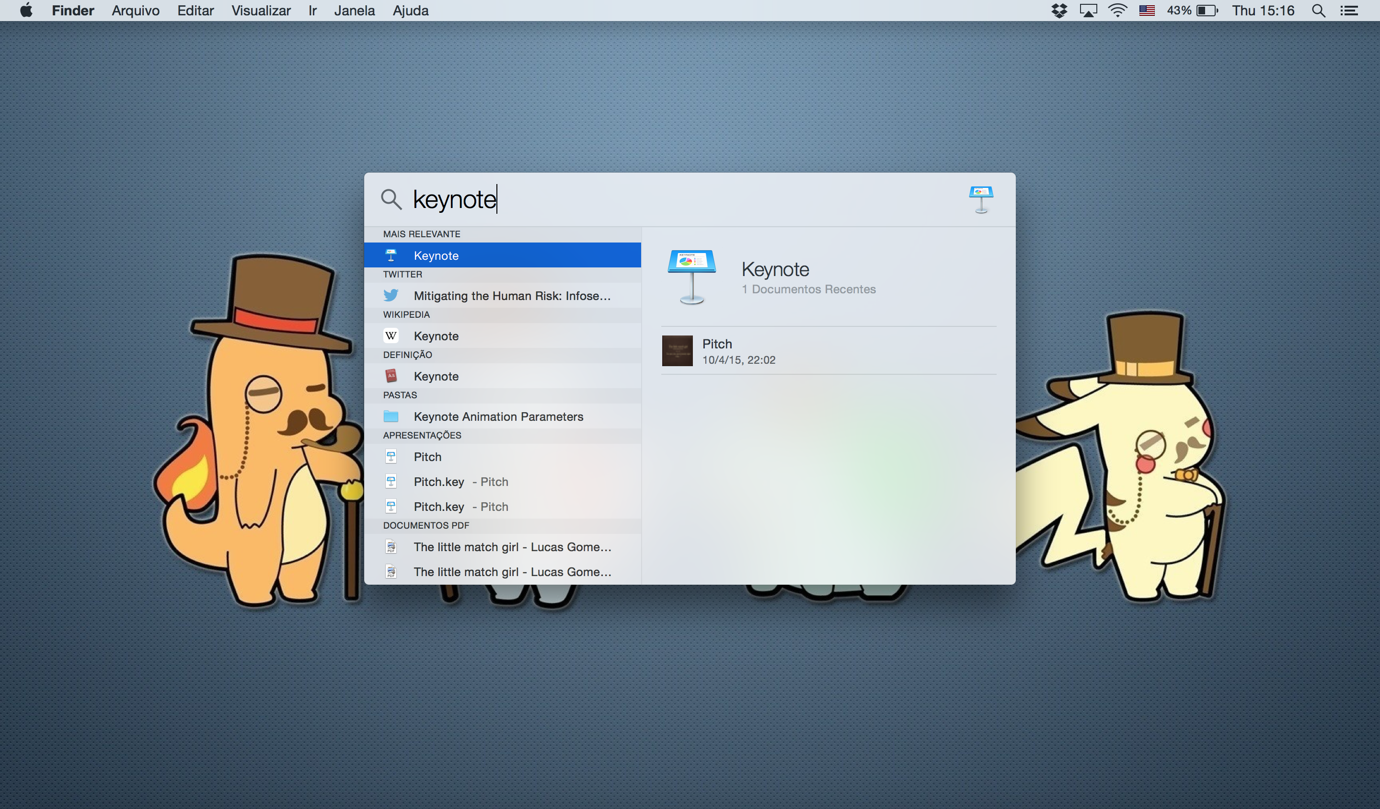This screenshot has width=1380, height=809.
Task: Open the Ajuda menu
Action: (410, 11)
